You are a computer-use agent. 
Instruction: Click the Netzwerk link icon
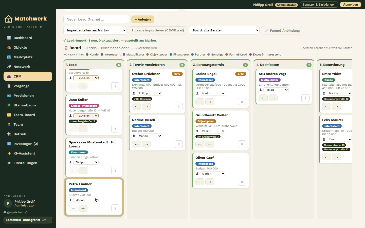coord(9,67)
